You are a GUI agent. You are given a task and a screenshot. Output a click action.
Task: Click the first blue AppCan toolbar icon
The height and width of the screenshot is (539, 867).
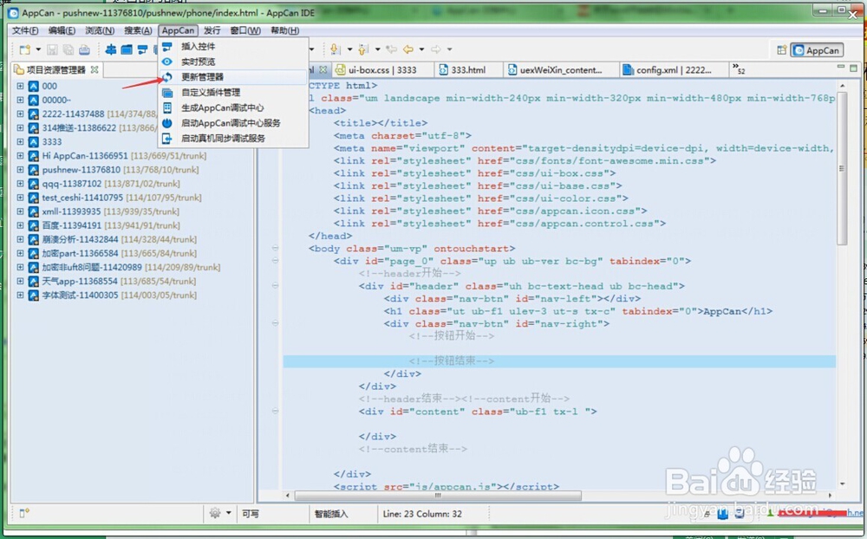coord(111,49)
